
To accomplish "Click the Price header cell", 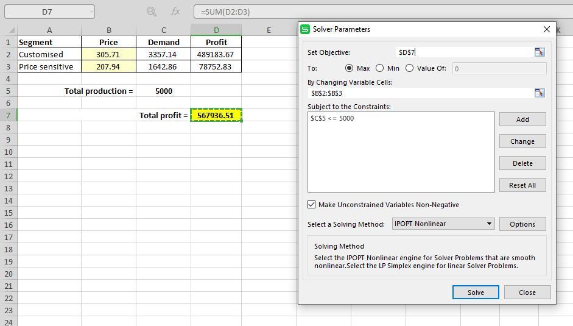I will tap(108, 43).
